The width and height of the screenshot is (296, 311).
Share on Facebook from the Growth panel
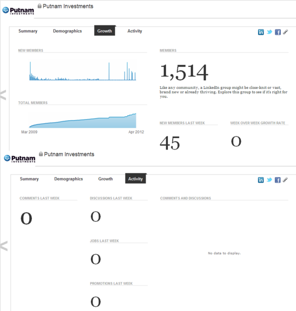[x=278, y=32]
